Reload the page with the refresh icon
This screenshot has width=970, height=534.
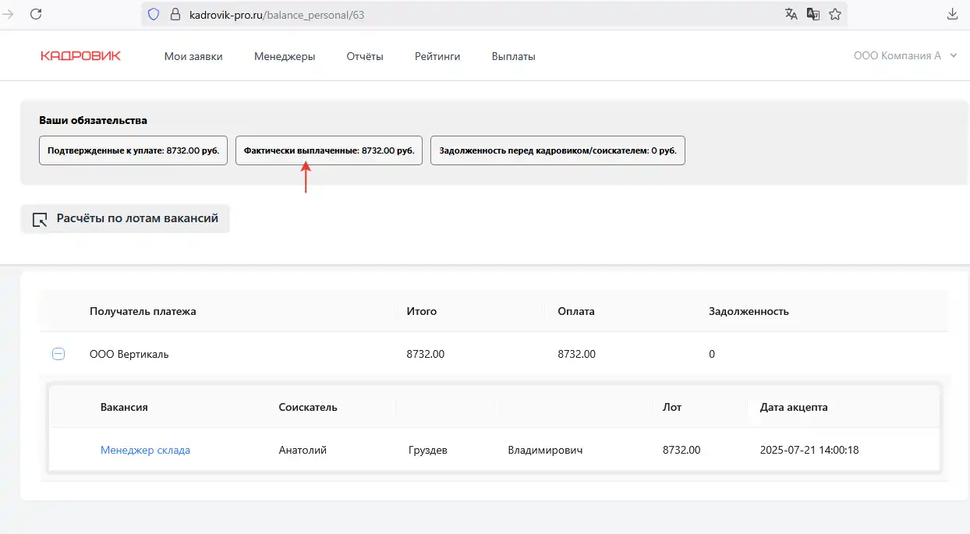(x=35, y=14)
